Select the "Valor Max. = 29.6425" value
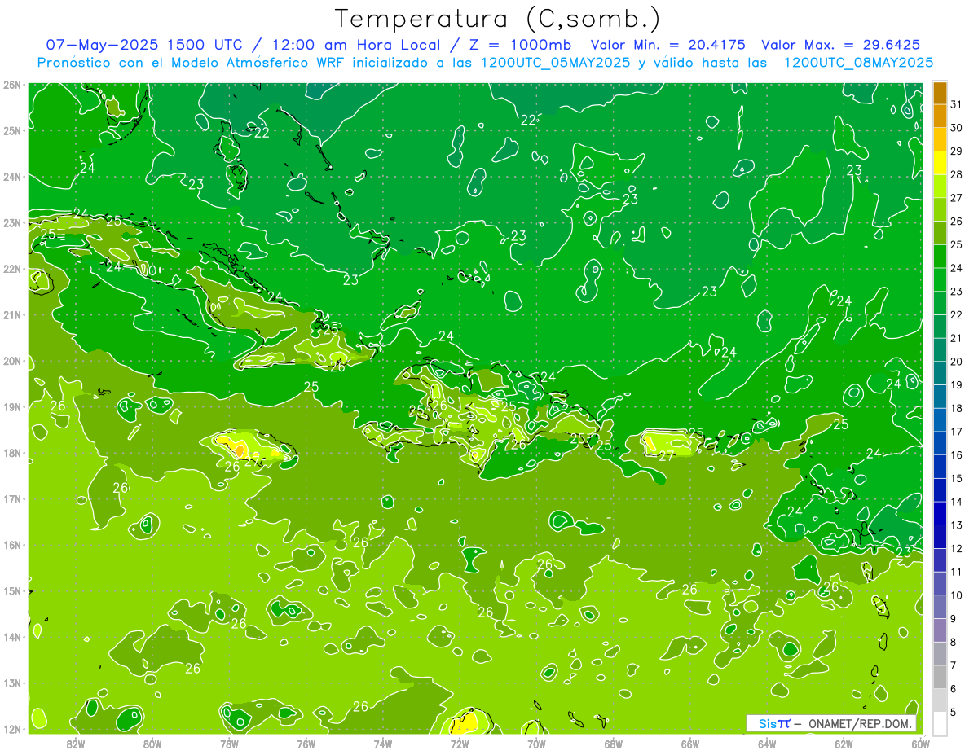 840,45
